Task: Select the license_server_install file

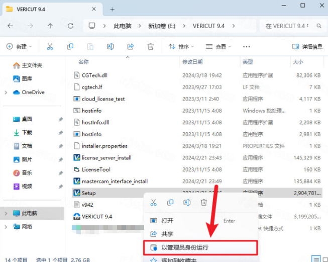Action: [106, 157]
